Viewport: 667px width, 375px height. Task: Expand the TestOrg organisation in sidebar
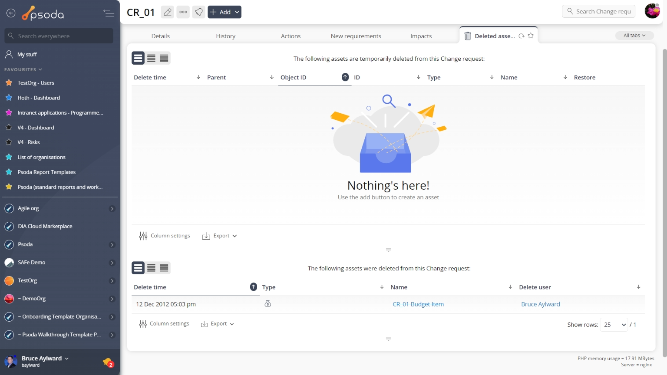click(112, 281)
